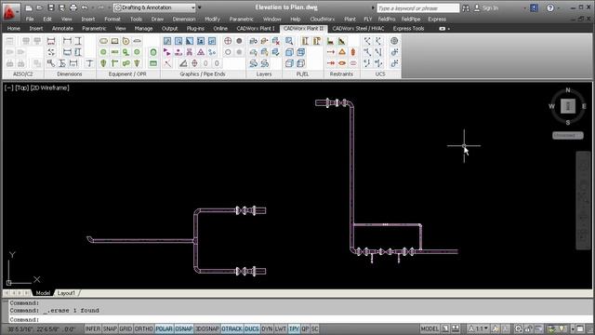Click the New drawing icon in Quick Access
The width and height of the screenshot is (595, 335).
pyautogui.click(x=29, y=7)
